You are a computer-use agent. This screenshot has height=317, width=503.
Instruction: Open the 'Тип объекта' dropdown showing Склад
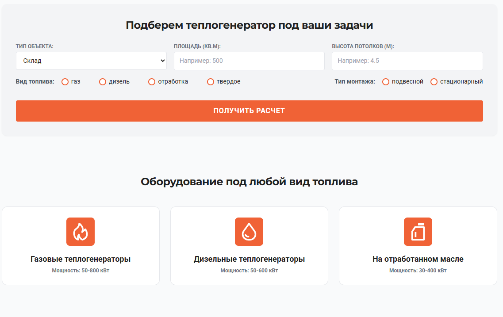(x=92, y=61)
